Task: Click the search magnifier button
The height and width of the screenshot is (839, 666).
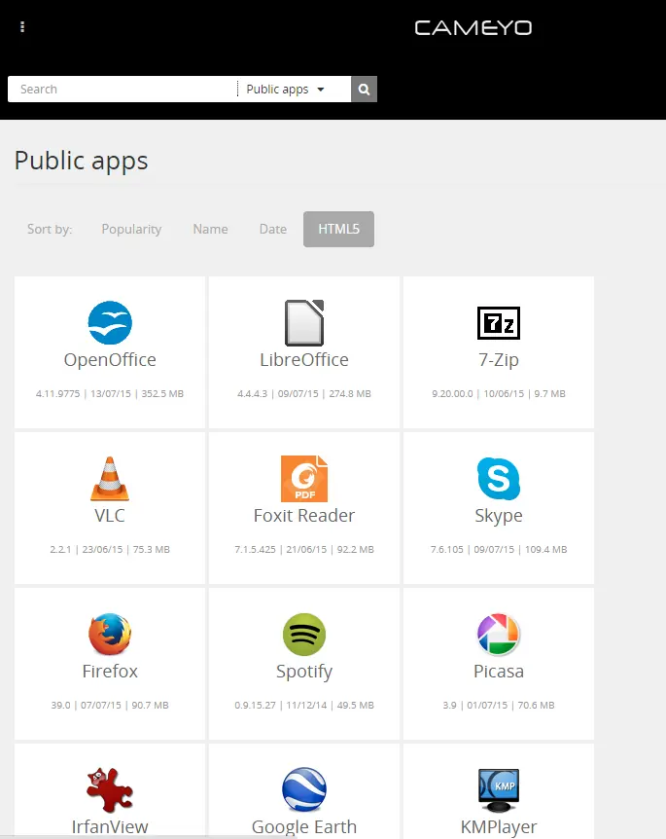Action: (x=363, y=89)
